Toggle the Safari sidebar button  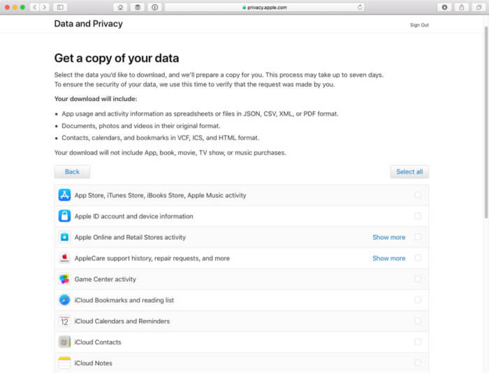coord(60,7)
